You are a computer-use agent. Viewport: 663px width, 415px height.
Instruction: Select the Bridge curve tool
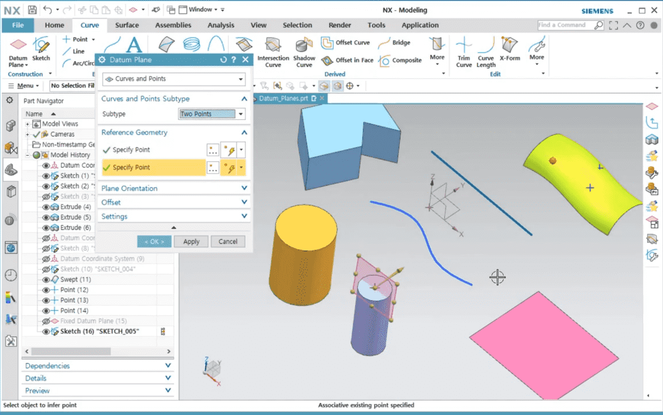[394, 43]
